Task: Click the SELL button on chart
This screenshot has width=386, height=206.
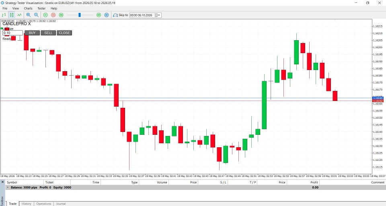Action: 48,33
